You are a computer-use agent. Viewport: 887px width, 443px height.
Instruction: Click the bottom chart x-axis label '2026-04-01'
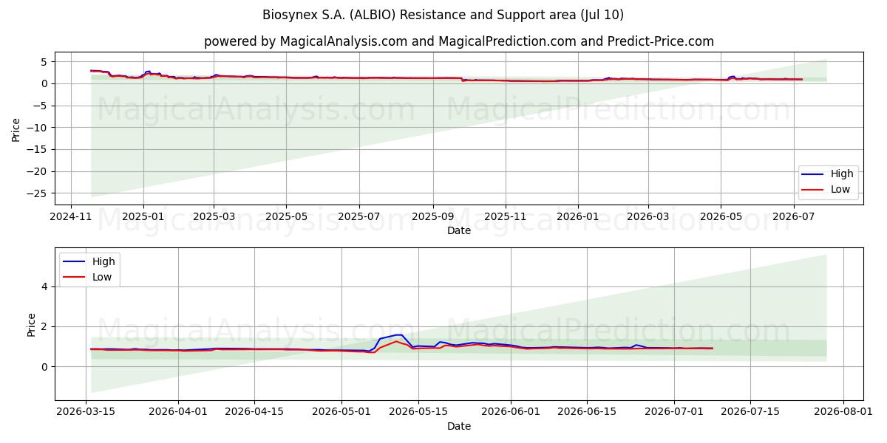click(x=178, y=413)
